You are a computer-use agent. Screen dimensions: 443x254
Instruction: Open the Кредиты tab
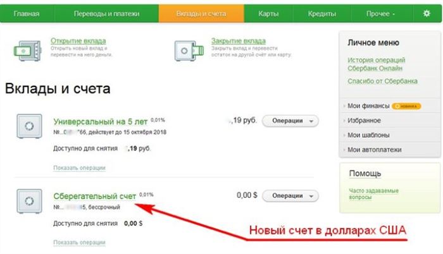click(x=322, y=13)
